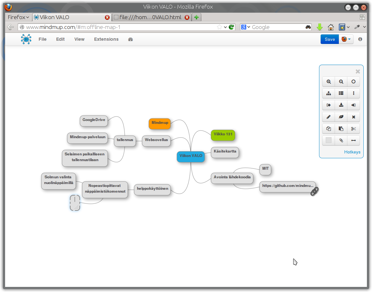The height and width of the screenshot is (292, 372).
Task: Open the View menu
Action: click(x=79, y=39)
